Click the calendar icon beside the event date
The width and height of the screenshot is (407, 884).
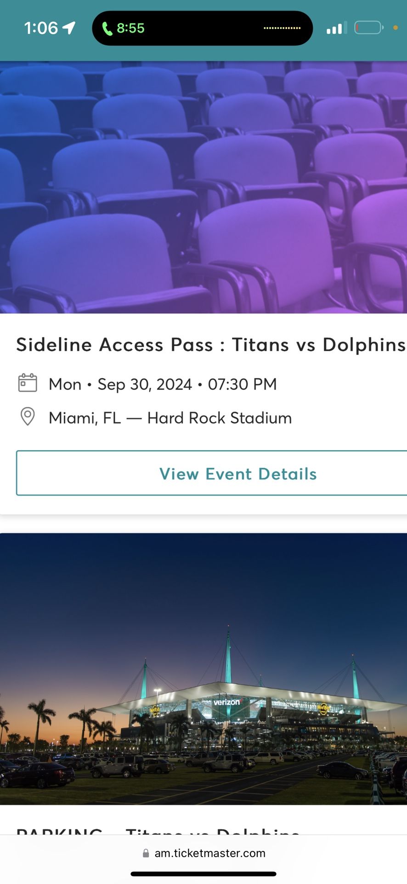(28, 383)
